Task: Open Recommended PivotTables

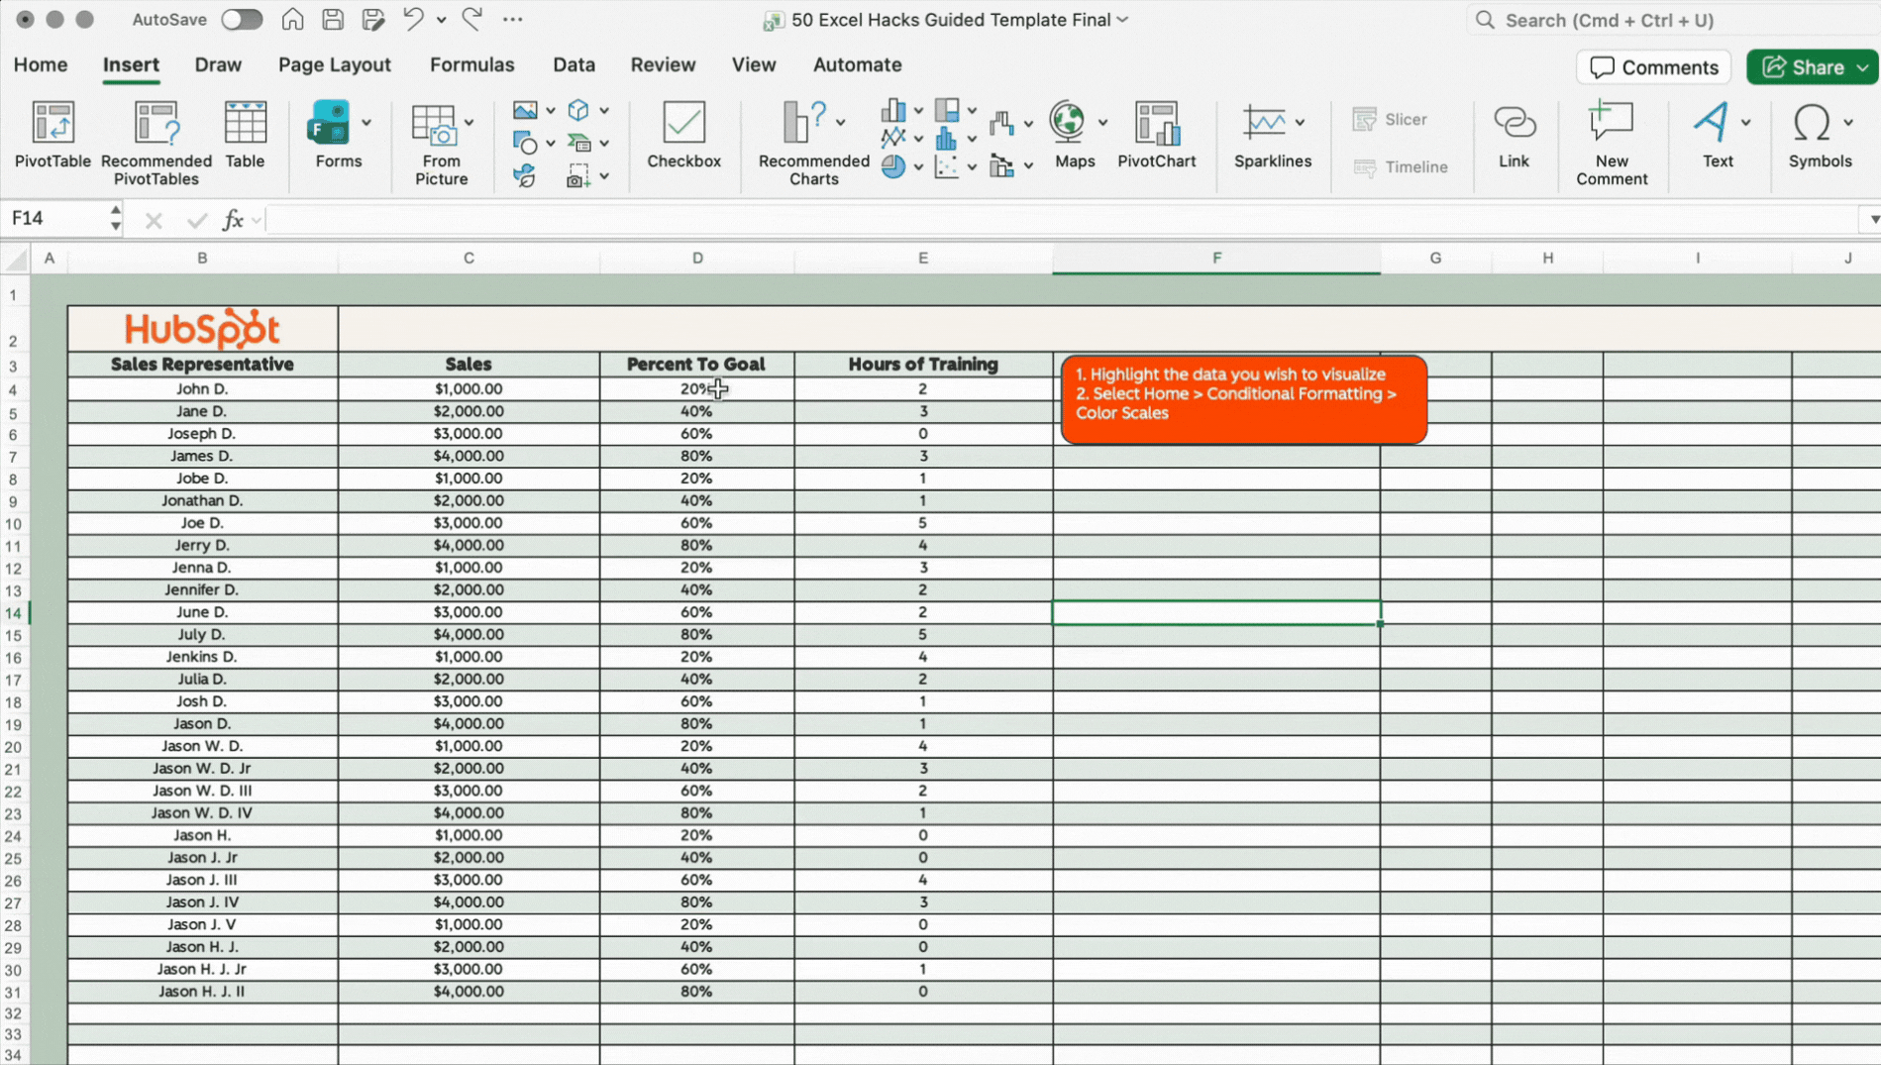Action: [x=155, y=139]
